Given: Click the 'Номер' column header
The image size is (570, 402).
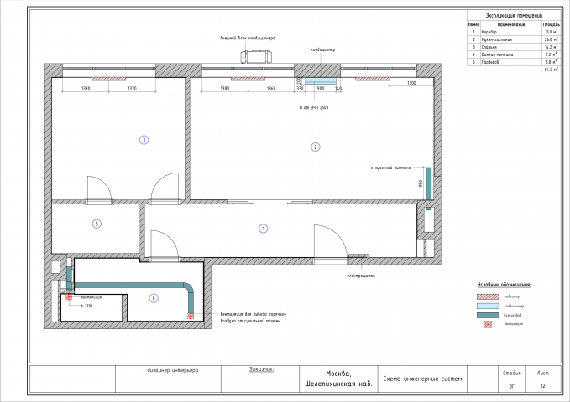Looking at the screenshot, I should (473, 24).
